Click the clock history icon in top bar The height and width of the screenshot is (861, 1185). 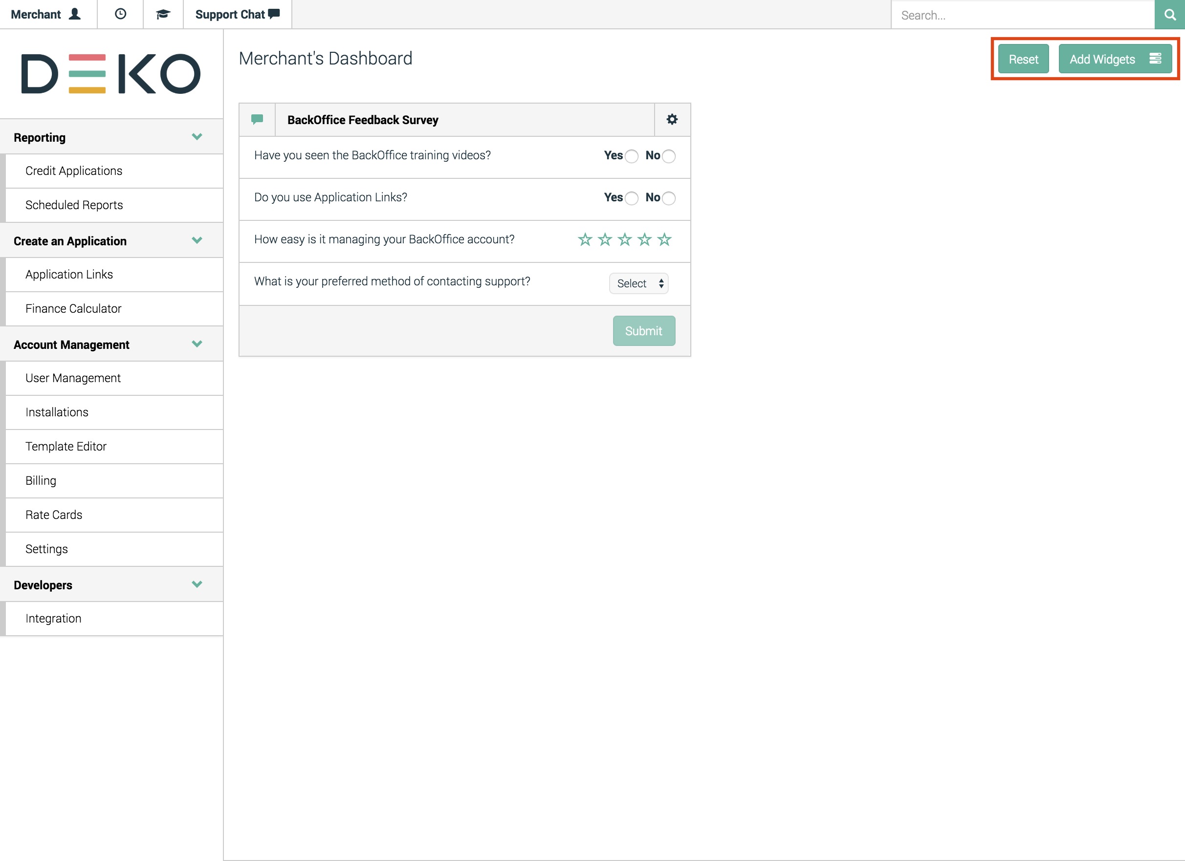pos(120,14)
